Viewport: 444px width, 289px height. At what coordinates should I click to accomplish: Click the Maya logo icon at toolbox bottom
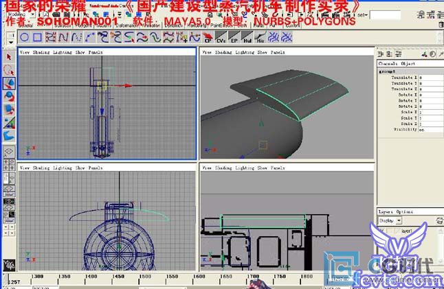coord(9,265)
